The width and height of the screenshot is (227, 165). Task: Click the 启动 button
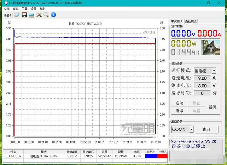coord(180,103)
